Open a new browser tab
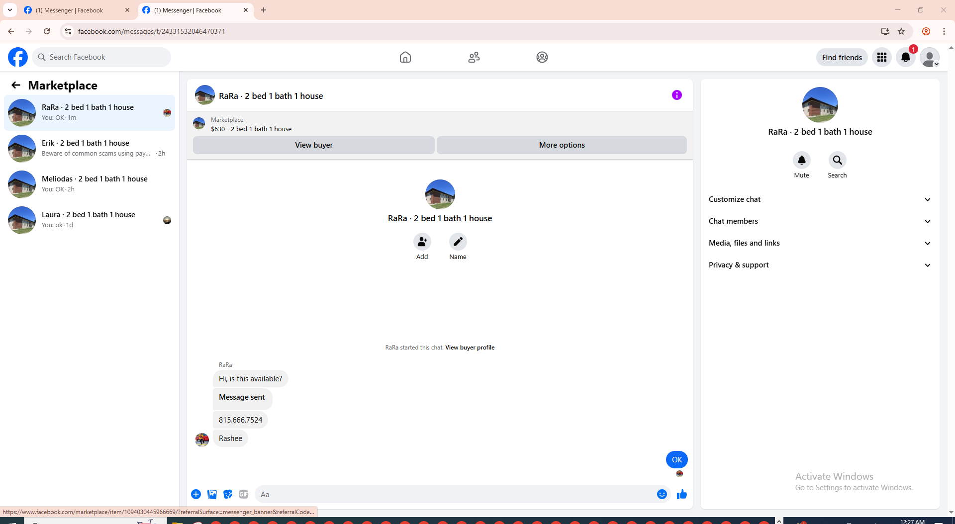 click(x=264, y=10)
